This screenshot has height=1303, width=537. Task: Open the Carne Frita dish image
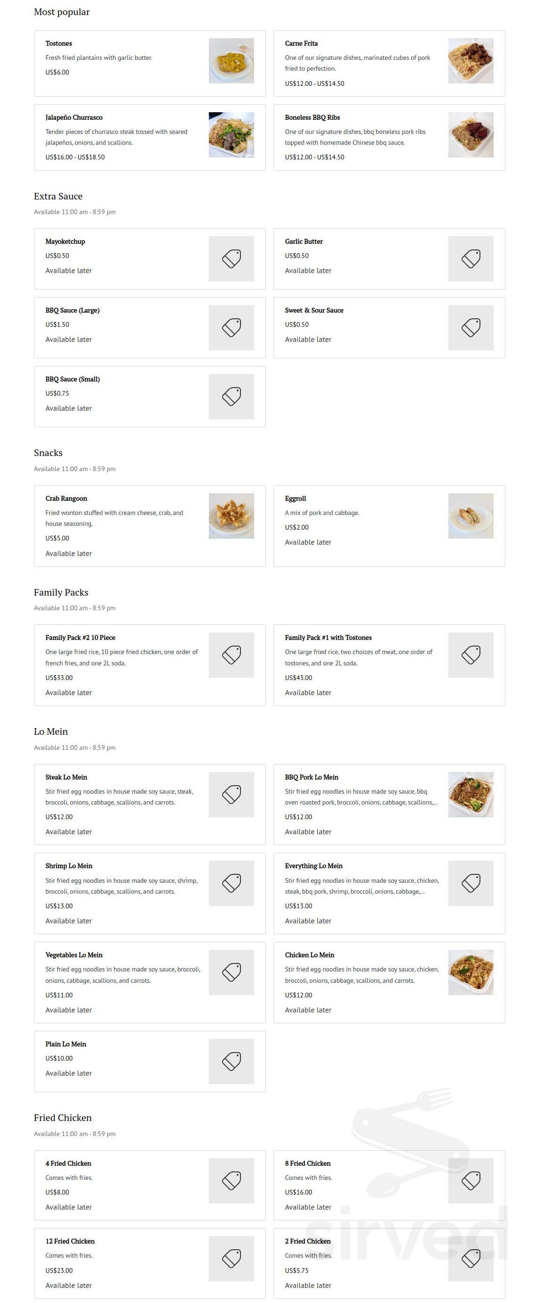471,62
